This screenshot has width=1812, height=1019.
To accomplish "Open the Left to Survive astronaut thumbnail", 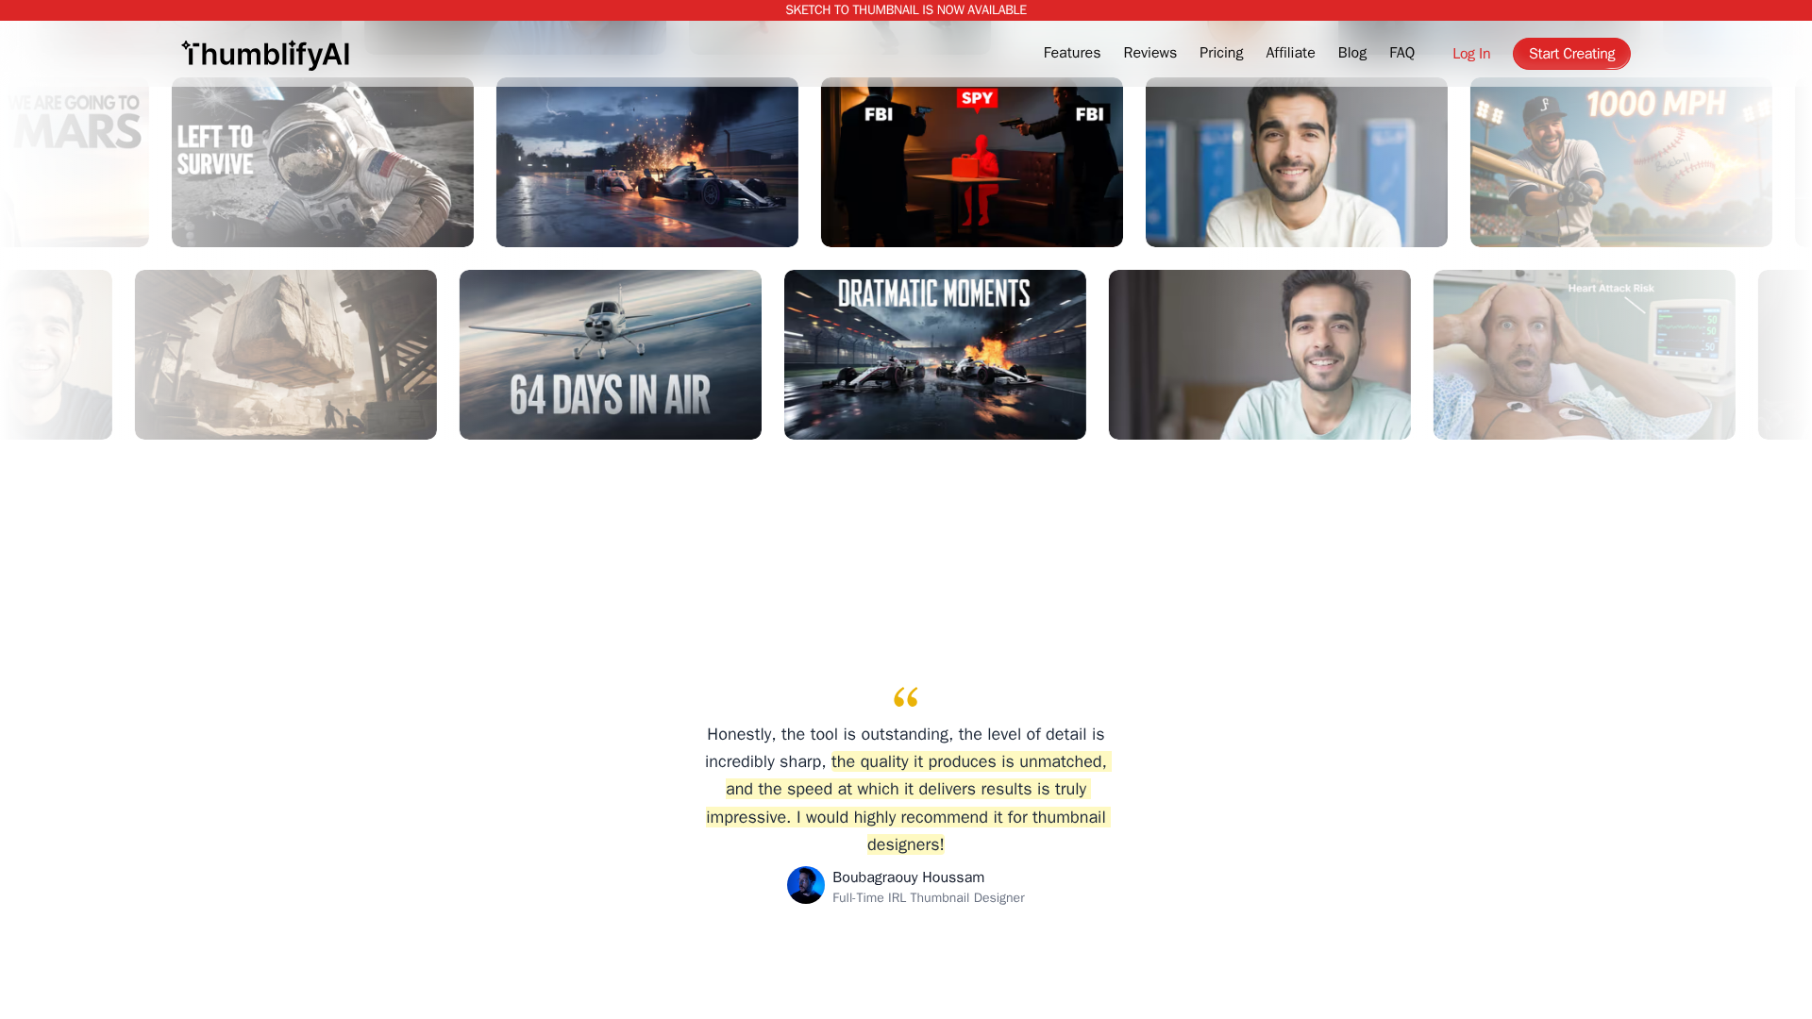I will (x=322, y=166).
